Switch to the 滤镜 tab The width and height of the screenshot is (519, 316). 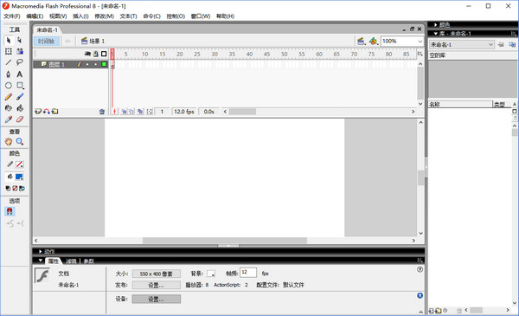(71, 261)
